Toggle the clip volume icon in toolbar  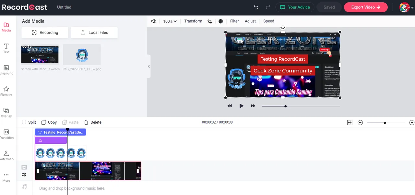pyautogui.click(x=154, y=21)
